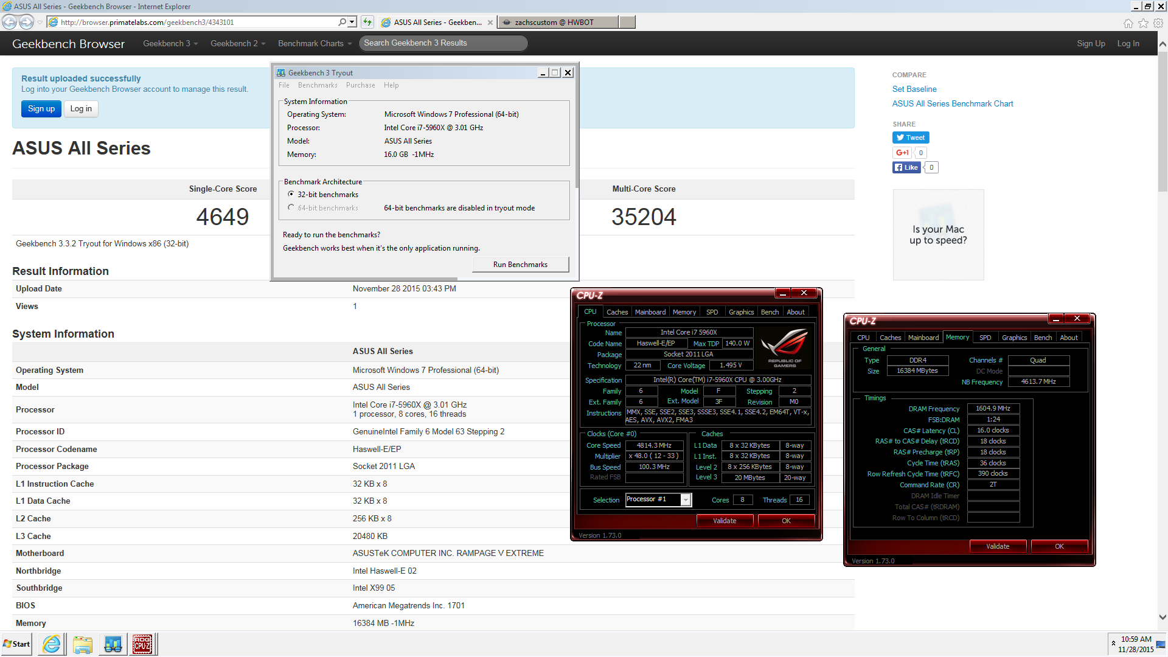Switch to Geekbench app on taskbar
Image resolution: width=1168 pixels, height=657 pixels.
[x=113, y=644]
